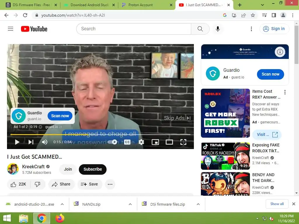Open video settings gear
The height and width of the screenshot is (224, 299).
coord(141,142)
